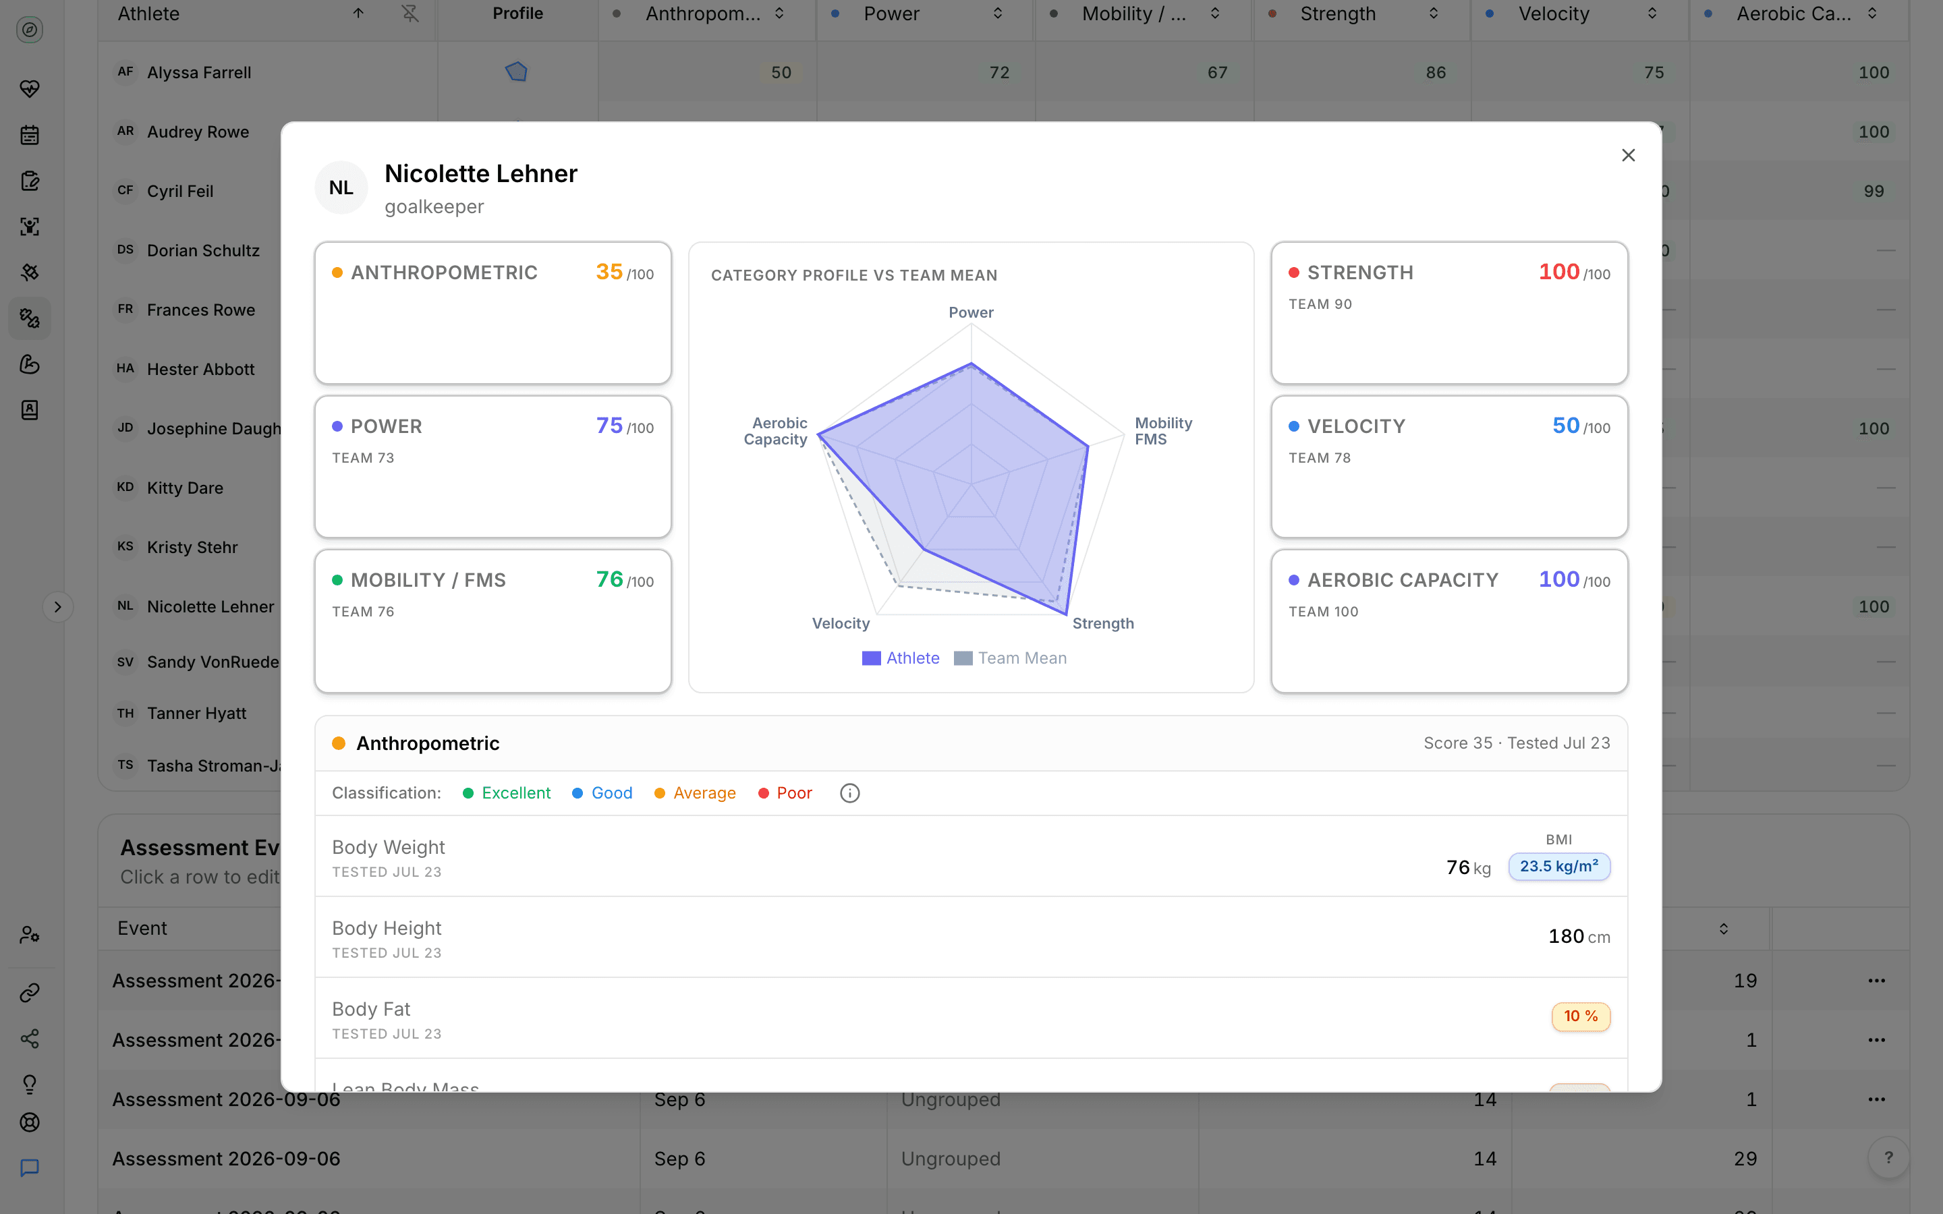Open the compass logo at sidebar top
This screenshot has height=1214, width=1943.
(x=30, y=30)
